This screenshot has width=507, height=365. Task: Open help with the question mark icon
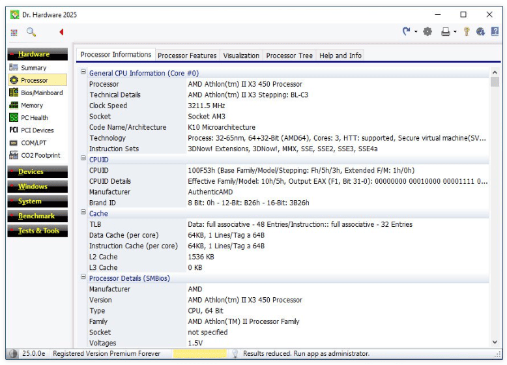495,31
